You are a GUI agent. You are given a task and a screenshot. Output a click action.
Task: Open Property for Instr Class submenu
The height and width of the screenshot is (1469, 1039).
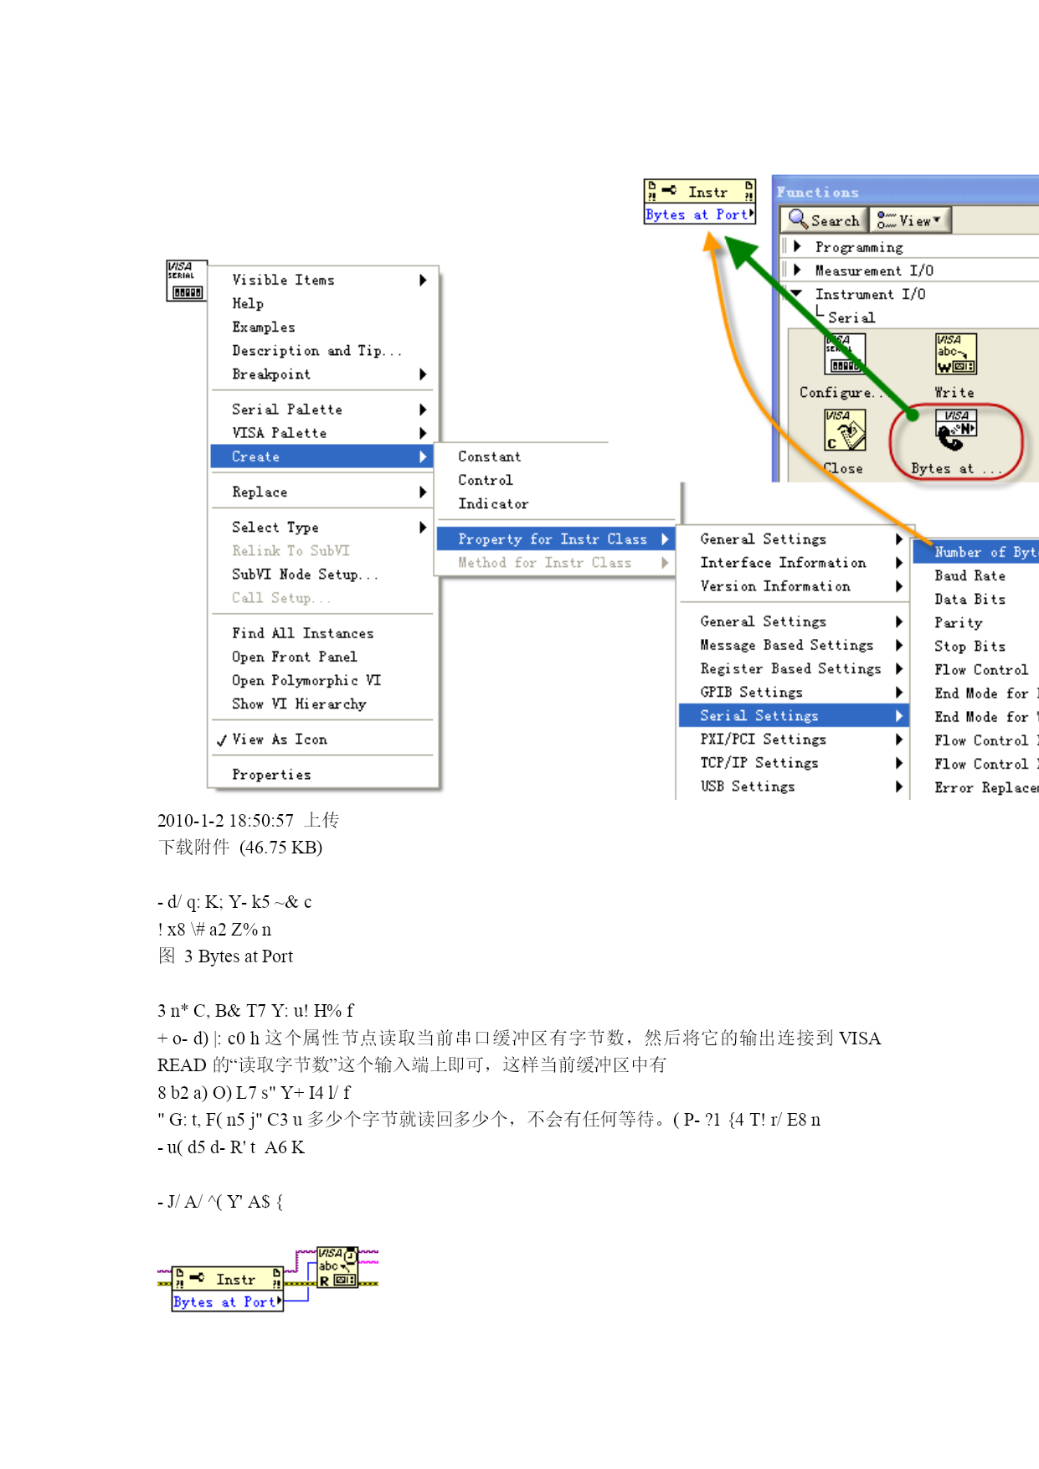[554, 539]
